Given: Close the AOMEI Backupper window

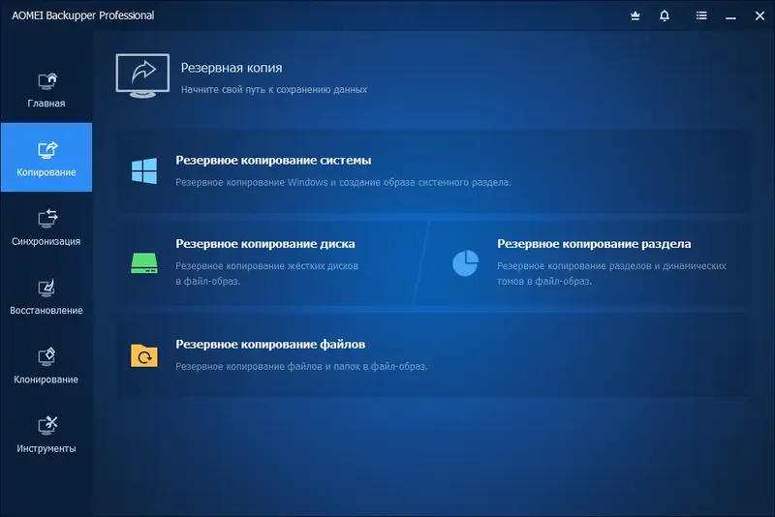Looking at the screenshot, I should click(x=759, y=15).
